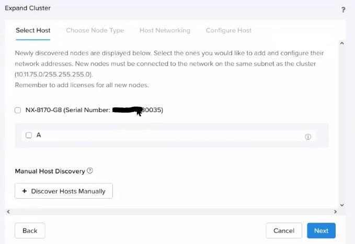Click the horizontal scroll left arrow
This screenshot has height=244, width=355.
coord(7,212)
